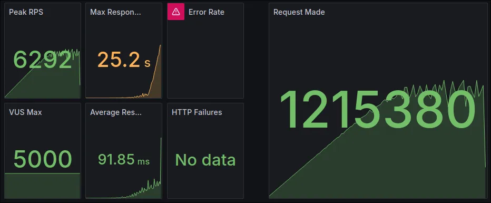The height and width of the screenshot is (203, 491).
Task: Click the VUS Max panel title
Action: (x=25, y=112)
